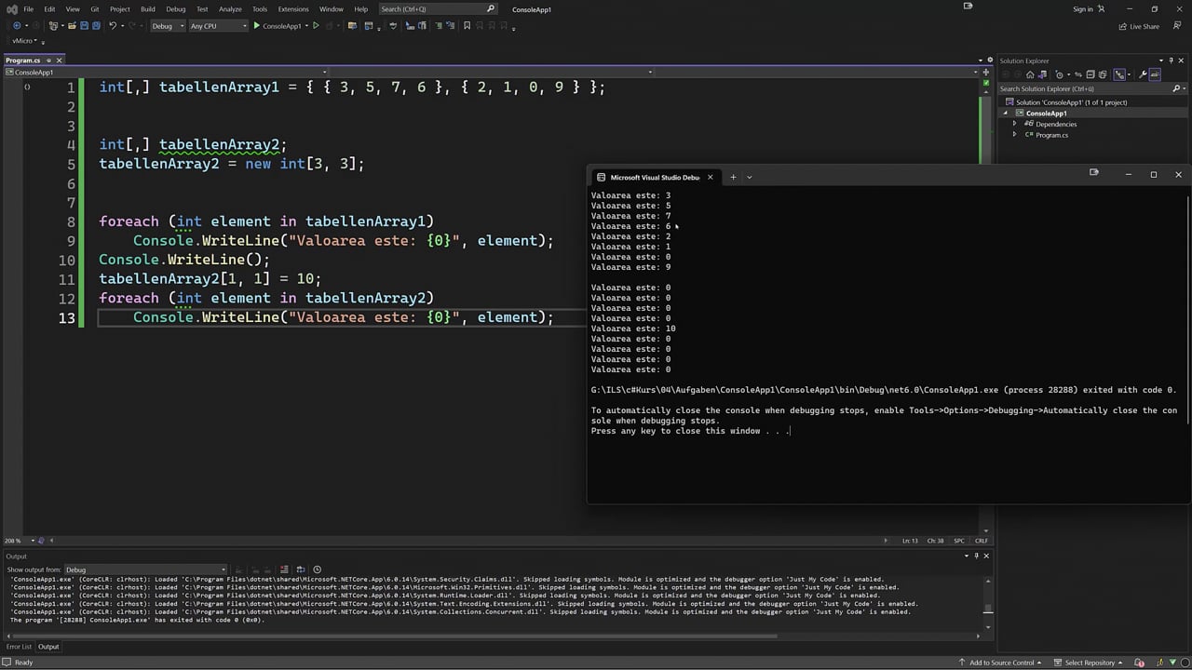This screenshot has width=1192, height=670.
Task: Open new tab in the Debug Console window
Action: tap(733, 177)
